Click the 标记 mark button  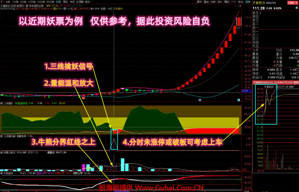tap(241, 2)
